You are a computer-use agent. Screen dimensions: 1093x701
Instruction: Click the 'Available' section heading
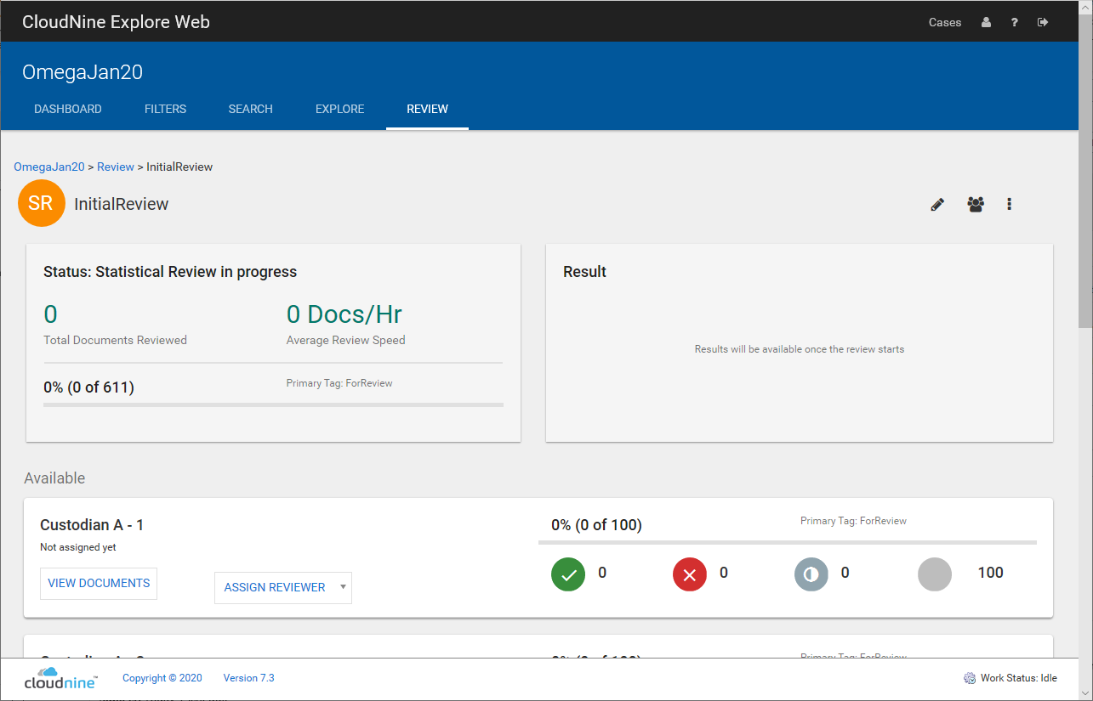[x=54, y=478]
